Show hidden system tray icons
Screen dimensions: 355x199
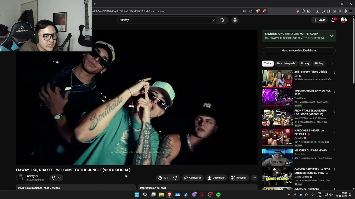coord(289,195)
